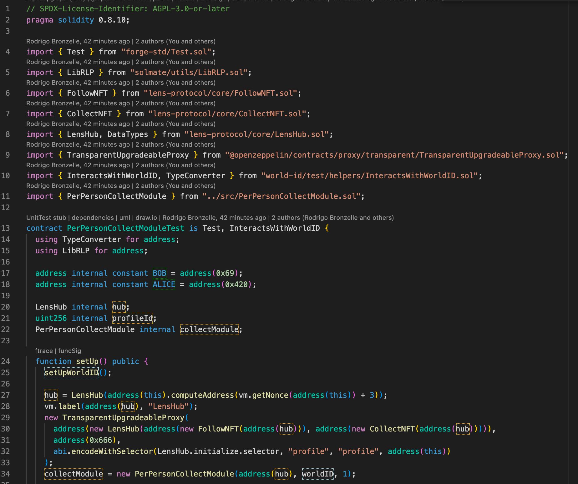The width and height of the screenshot is (578, 484).
Task: Select gutter line number 34
Action: (6, 474)
